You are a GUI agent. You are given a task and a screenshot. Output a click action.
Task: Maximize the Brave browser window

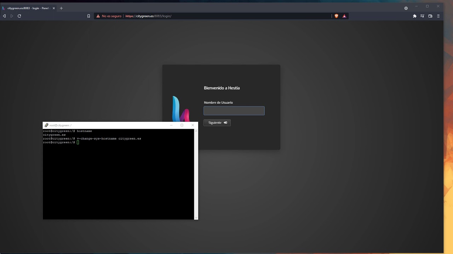(427, 6)
